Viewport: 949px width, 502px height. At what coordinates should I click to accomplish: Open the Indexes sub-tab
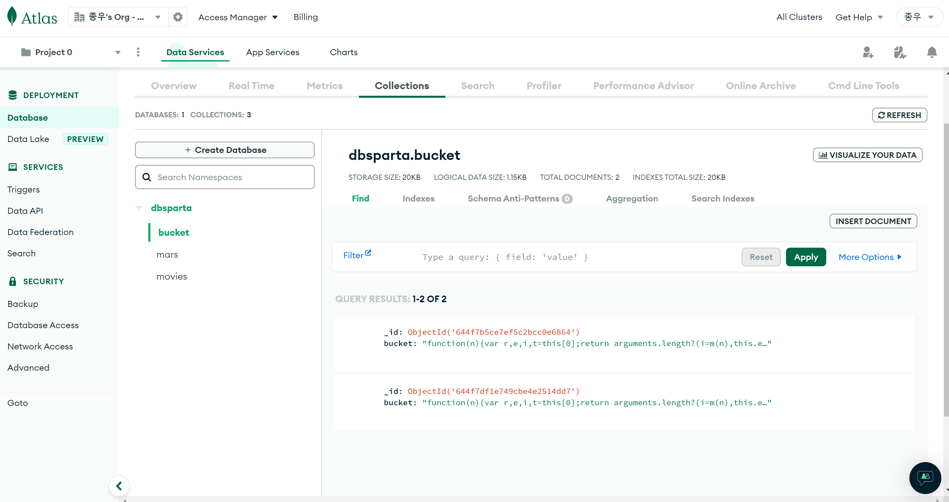(x=418, y=199)
